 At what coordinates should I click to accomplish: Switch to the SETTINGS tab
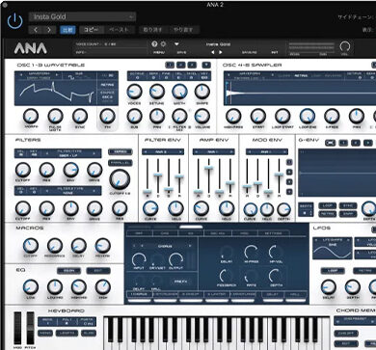[273, 233]
